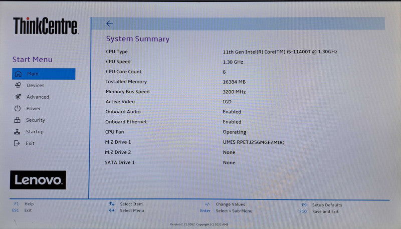Click the System Summary heading
This screenshot has height=229, width=401.
click(x=138, y=39)
